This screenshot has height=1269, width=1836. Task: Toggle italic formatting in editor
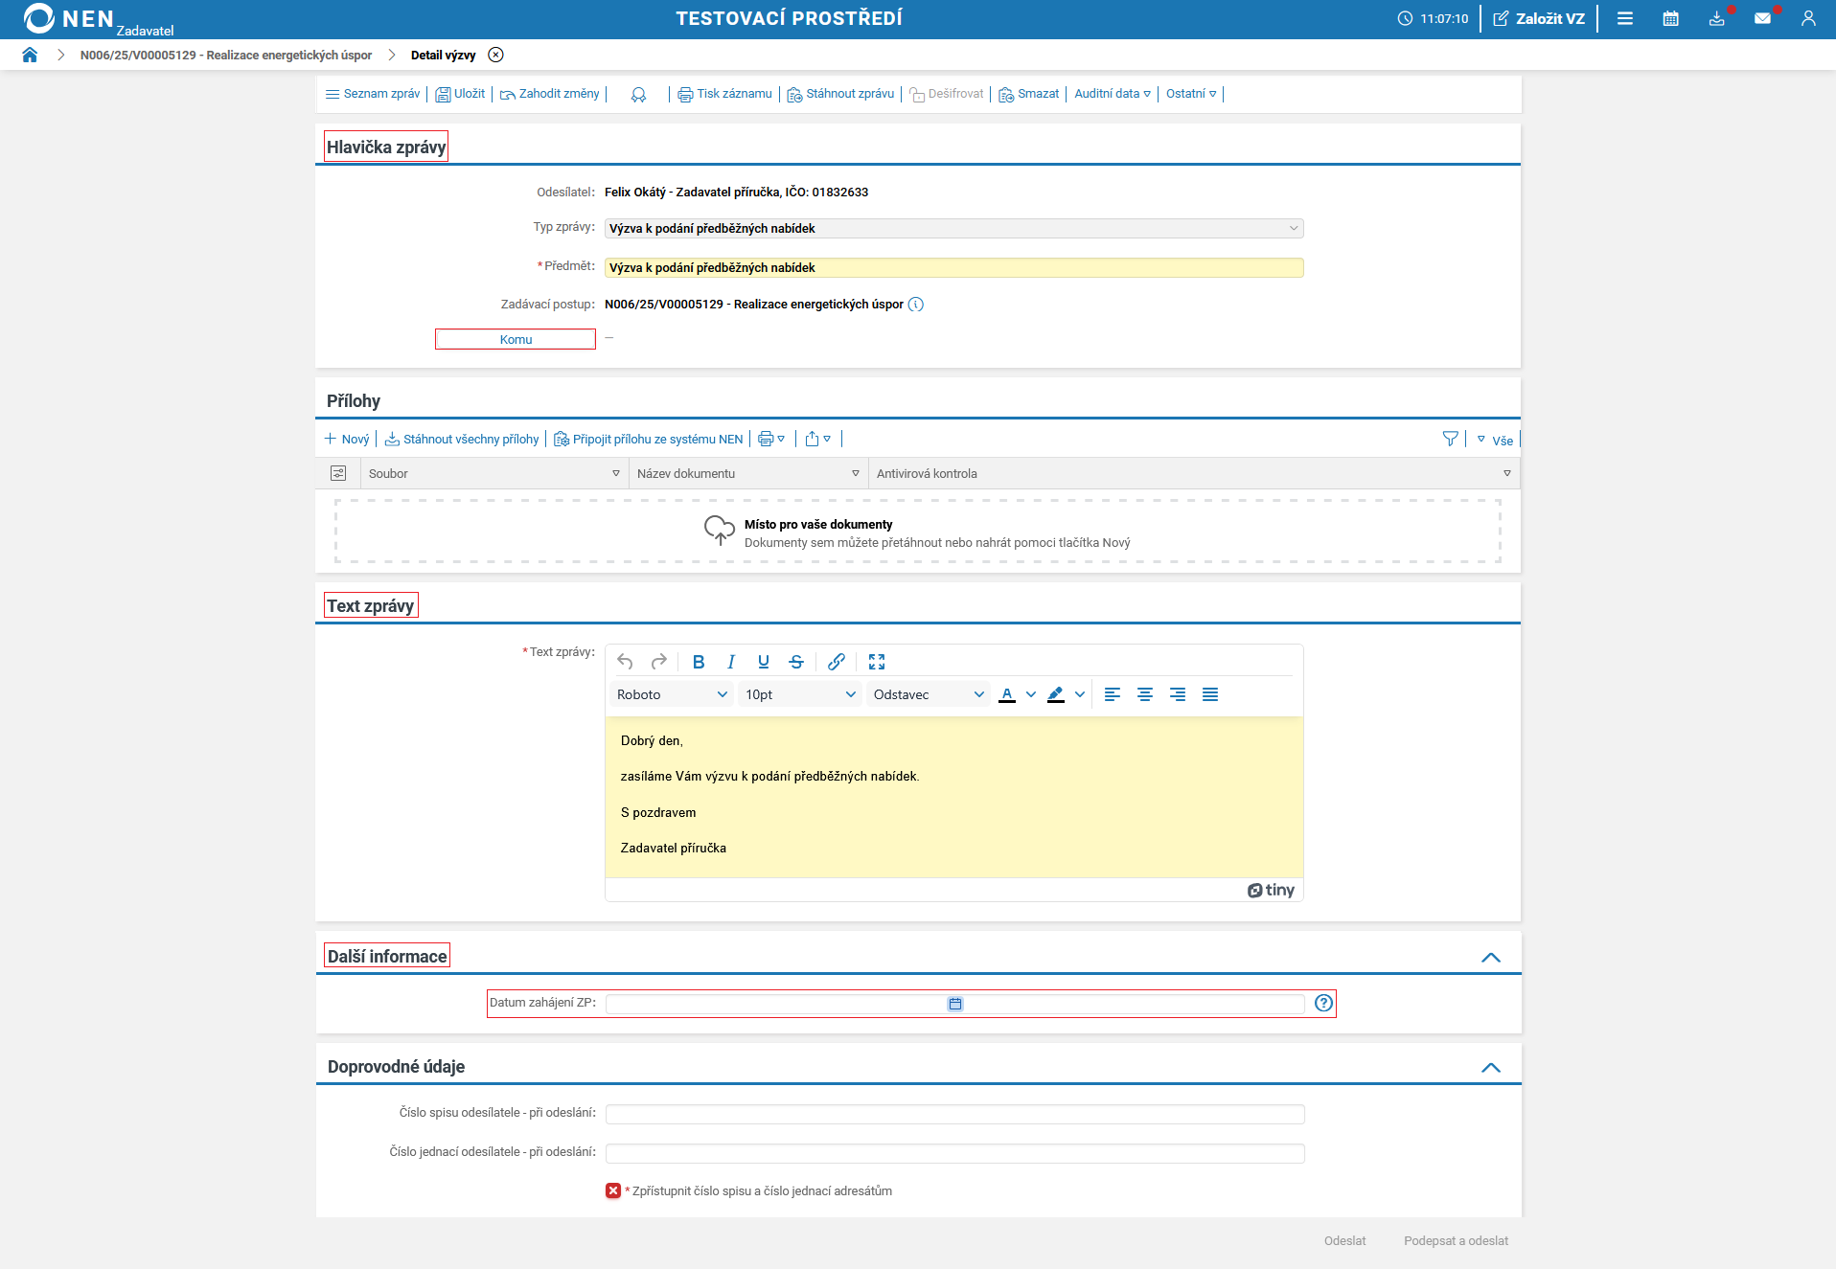[x=731, y=662]
